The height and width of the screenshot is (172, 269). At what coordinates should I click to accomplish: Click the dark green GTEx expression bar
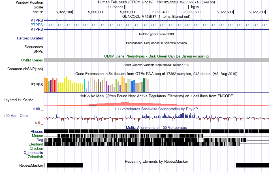click(144, 85)
